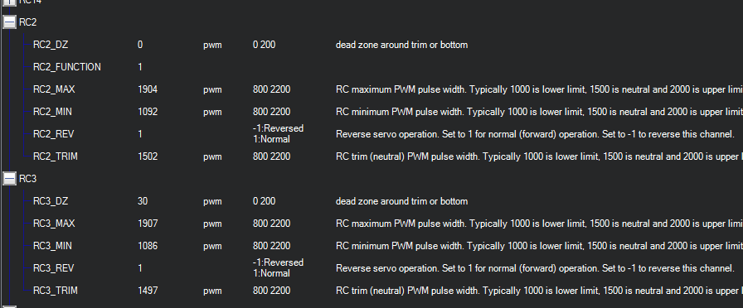Edit the RC3_TRIM value 1497
This screenshot has height=308, width=743.
click(x=148, y=290)
